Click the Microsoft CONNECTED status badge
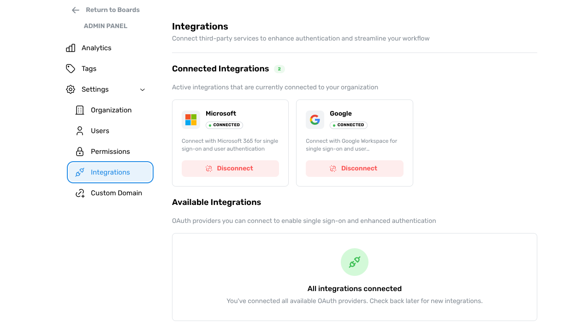The width and height of the screenshot is (582, 327). pos(224,125)
